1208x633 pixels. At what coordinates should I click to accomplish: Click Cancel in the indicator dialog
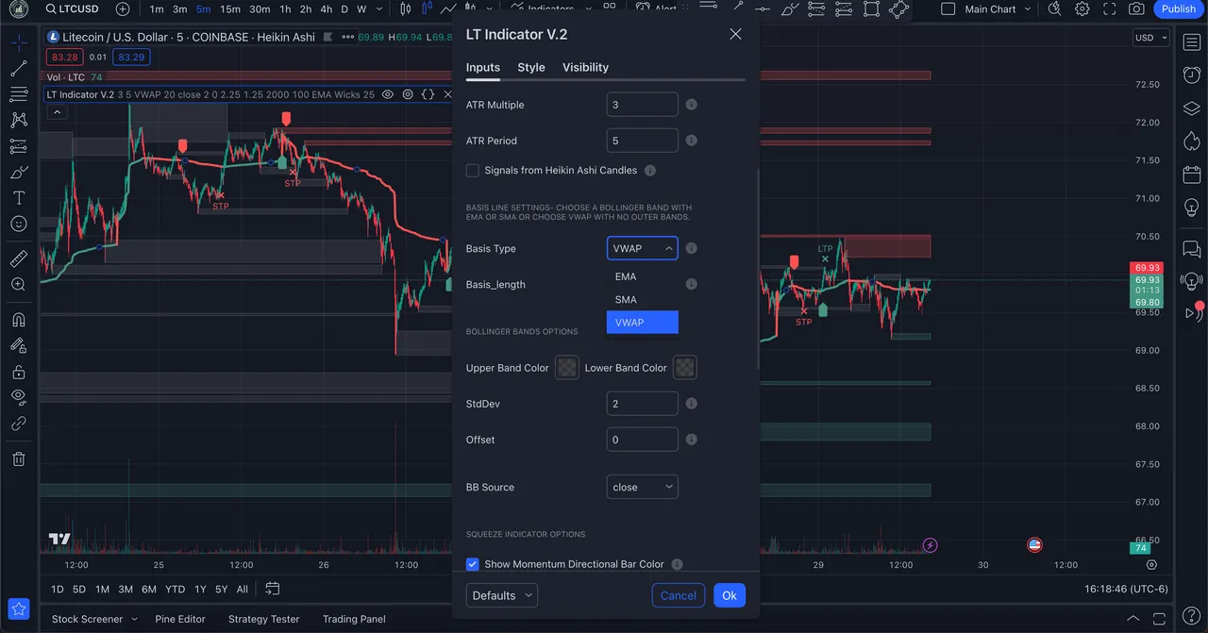coord(678,595)
